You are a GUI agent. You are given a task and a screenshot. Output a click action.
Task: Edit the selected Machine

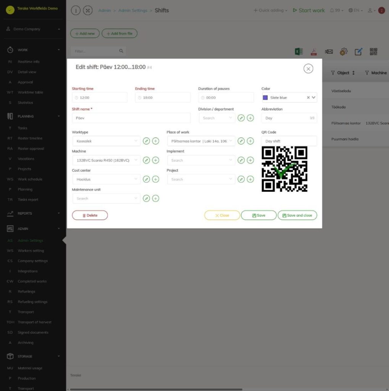pos(146,160)
